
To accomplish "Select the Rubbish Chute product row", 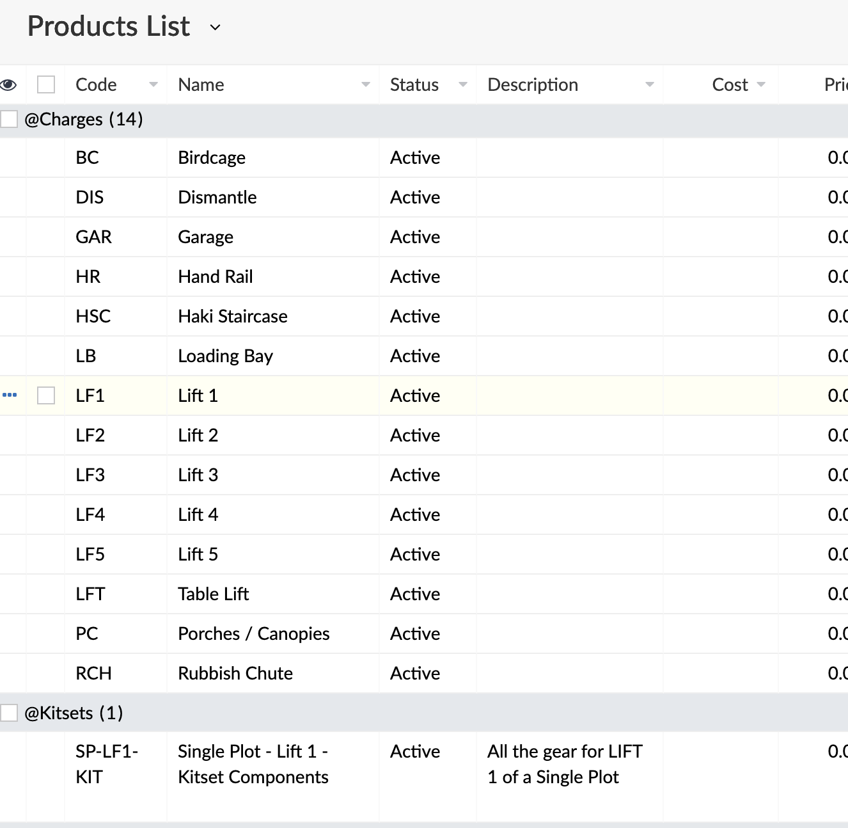I will [x=235, y=673].
